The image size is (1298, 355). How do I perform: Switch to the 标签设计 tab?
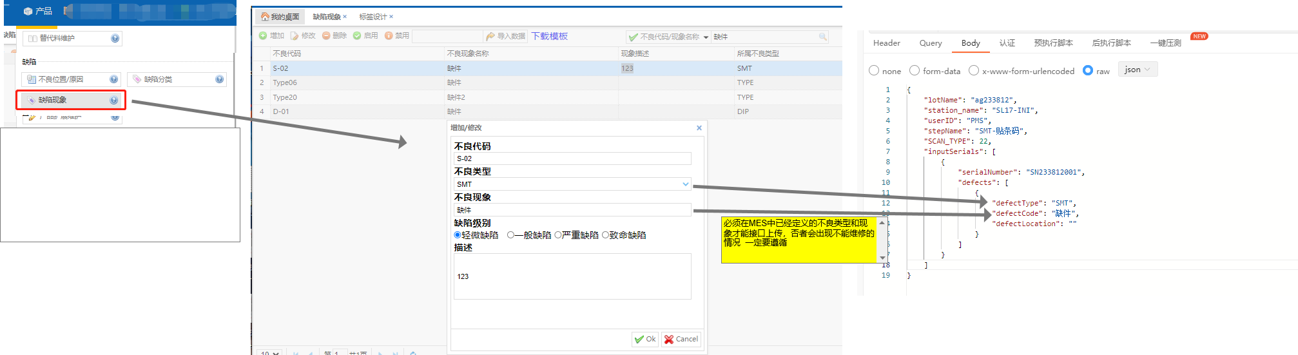[x=373, y=17]
